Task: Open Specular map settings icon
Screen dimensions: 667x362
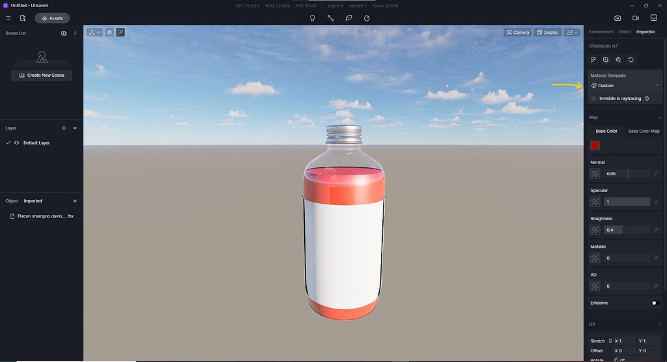Action: click(x=655, y=202)
